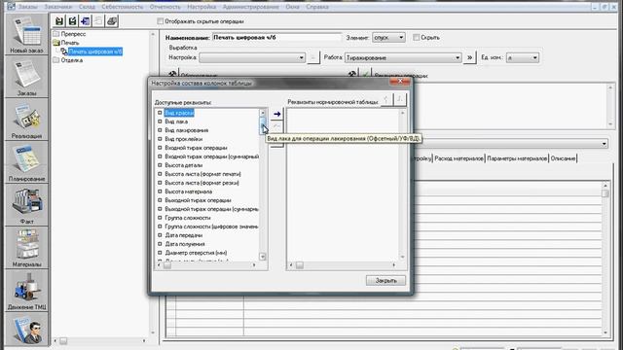Viewport: 623px width, 350px height.
Task: Click the Наименование input field
Action: [276, 37]
